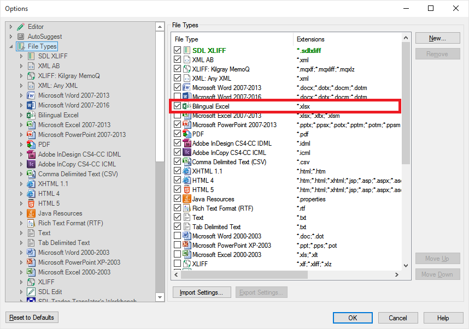The image size is (469, 329).
Task: Collapse the File Types tree node
Action: (11, 46)
